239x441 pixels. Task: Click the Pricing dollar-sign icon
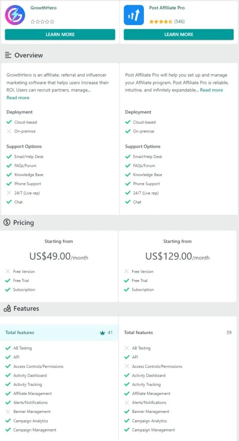coord(7,222)
